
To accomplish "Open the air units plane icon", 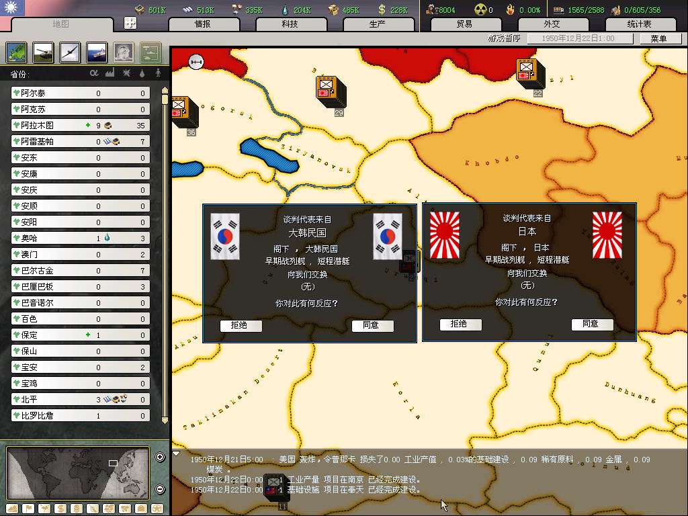I will [x=70, y=52].
